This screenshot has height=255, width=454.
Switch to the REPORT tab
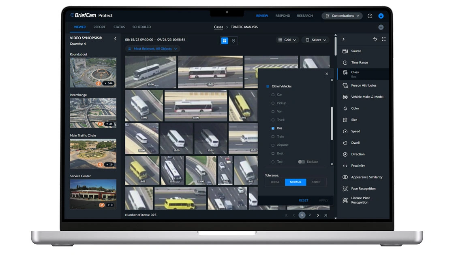click(99, 27)
